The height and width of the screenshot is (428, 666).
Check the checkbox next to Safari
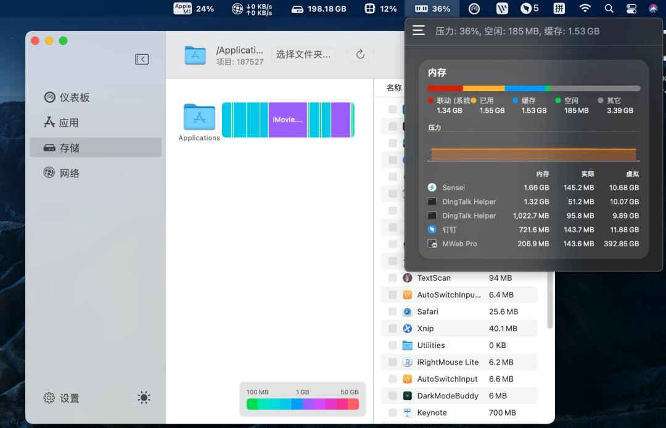[x=392, y=311]
